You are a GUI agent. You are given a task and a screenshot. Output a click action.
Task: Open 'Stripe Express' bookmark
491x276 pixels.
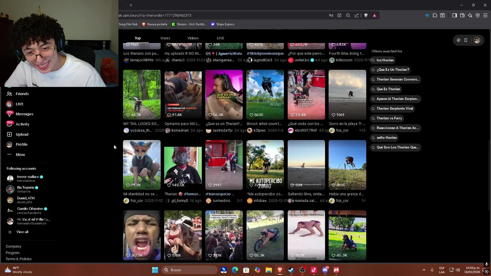(222, 24)
